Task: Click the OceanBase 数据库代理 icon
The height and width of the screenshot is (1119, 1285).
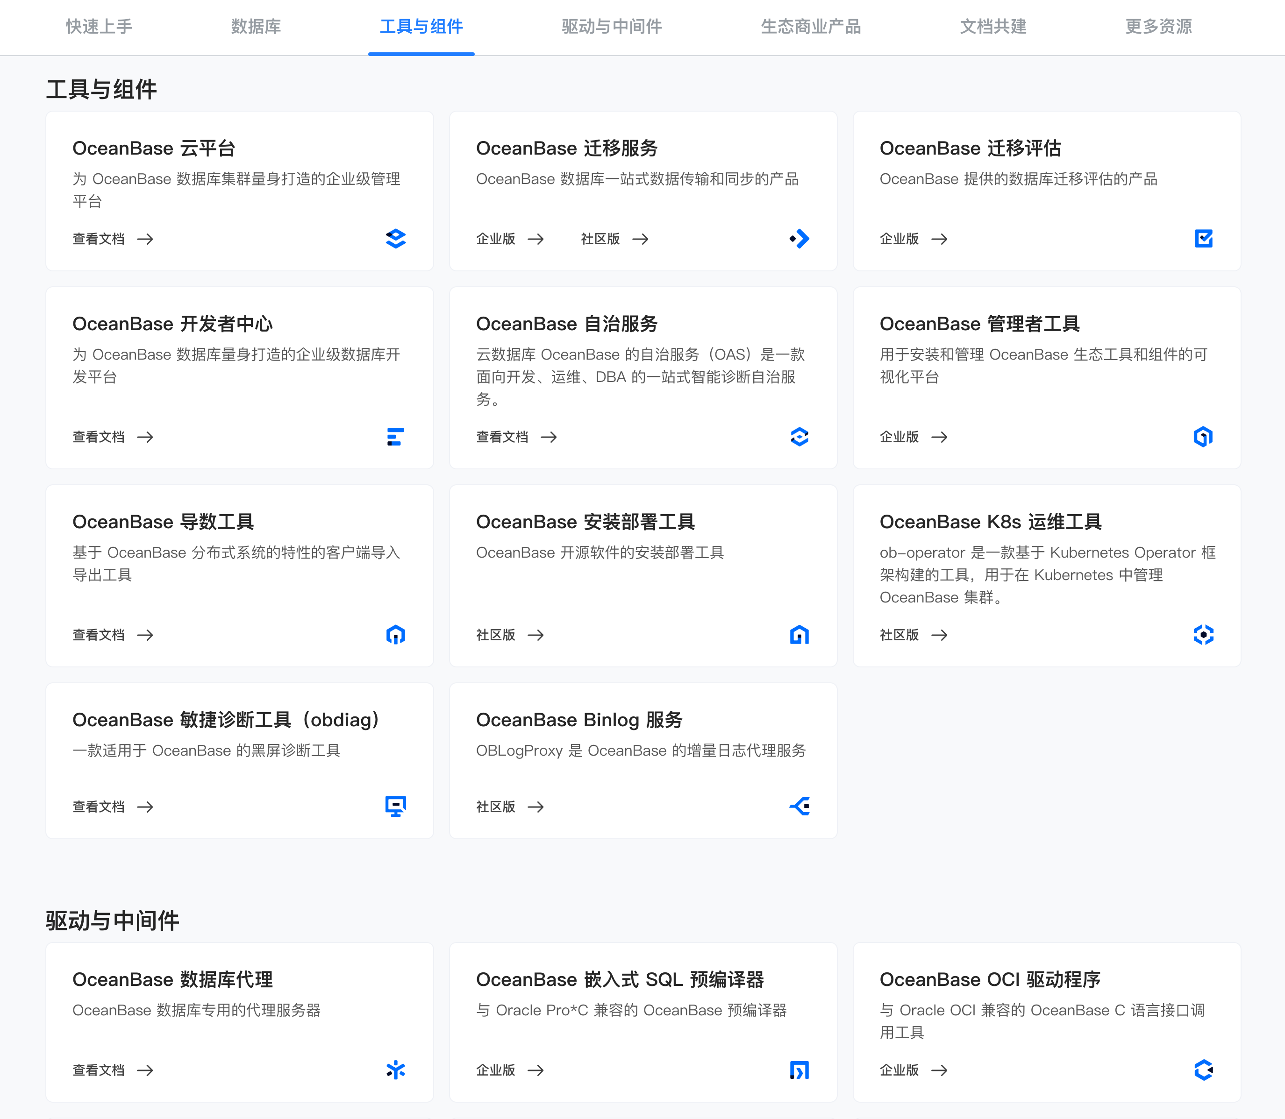Action: (395, 1069)
